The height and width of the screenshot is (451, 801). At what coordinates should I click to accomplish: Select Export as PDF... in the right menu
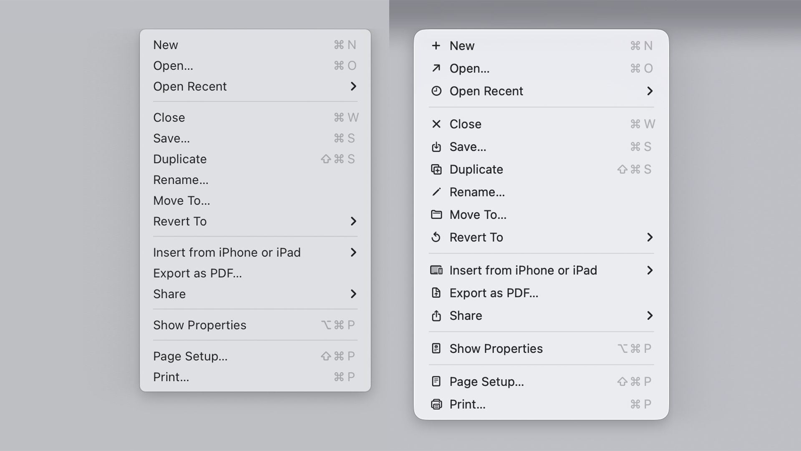tap(494, 293)
